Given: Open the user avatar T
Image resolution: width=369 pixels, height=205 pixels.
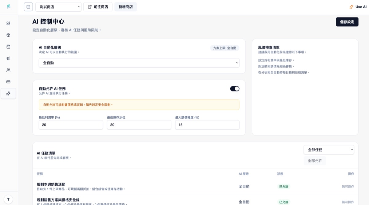Looking at the screenshot, I should pyautogui.click(x=8, y=199).
